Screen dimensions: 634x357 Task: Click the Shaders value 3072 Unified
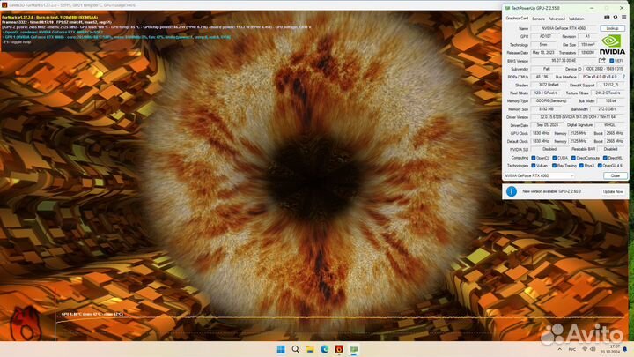point(549,85)
